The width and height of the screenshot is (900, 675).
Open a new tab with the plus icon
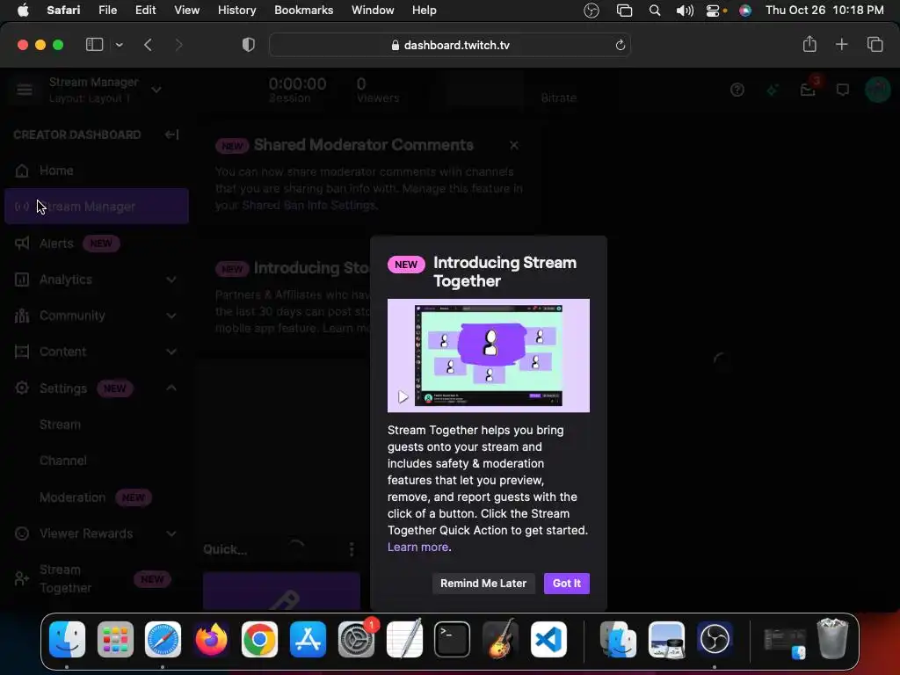point(841,44)
